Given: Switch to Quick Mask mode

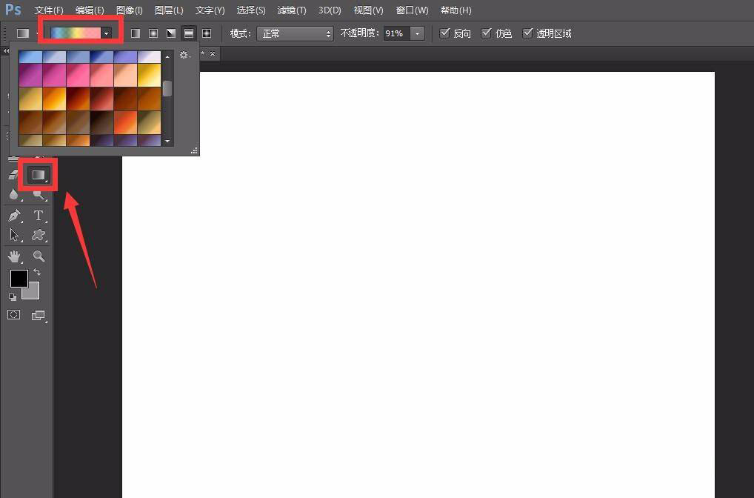Looking at the screenshot, I should [13, 314].
